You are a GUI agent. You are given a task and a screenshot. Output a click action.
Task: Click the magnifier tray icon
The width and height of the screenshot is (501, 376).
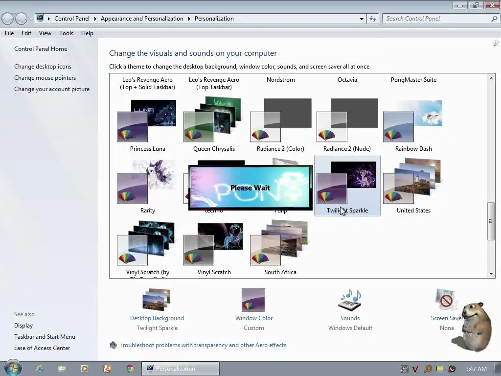pos(428,369)
